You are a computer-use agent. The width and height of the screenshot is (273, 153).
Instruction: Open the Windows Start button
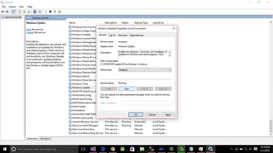tap(5, 149)
